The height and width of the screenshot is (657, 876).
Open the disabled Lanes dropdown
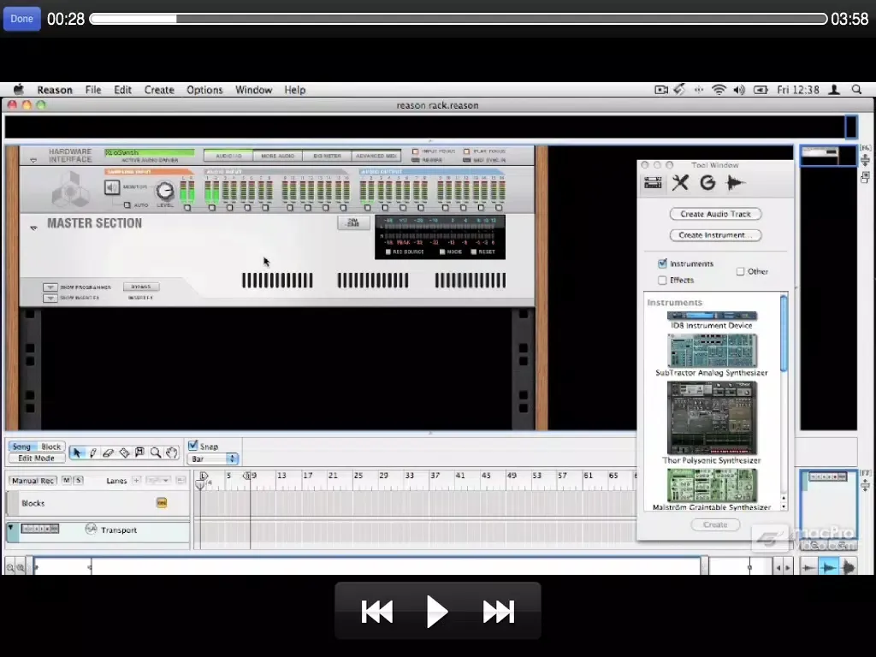pyautogui.click(x=157, y=481)
